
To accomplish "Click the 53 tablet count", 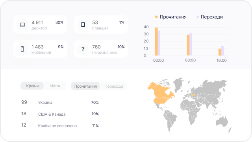I will [95, 22].
